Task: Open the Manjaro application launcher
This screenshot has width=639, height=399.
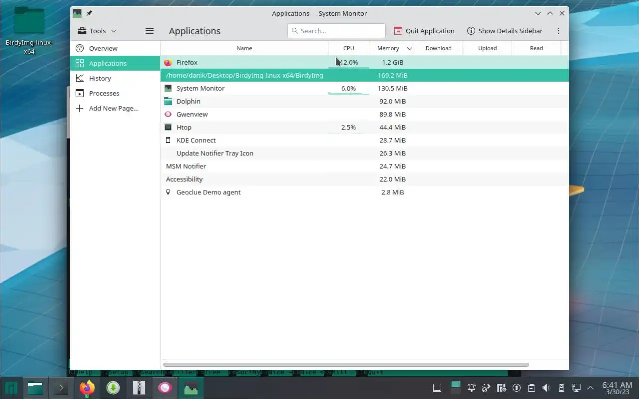Action: [x=11, y=388]
